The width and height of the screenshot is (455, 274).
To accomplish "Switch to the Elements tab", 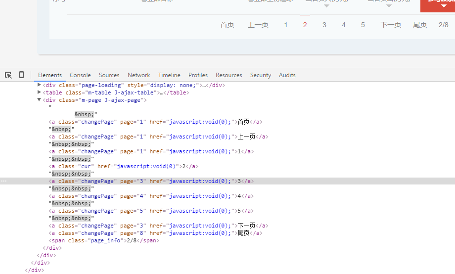I will coord(50,75).
